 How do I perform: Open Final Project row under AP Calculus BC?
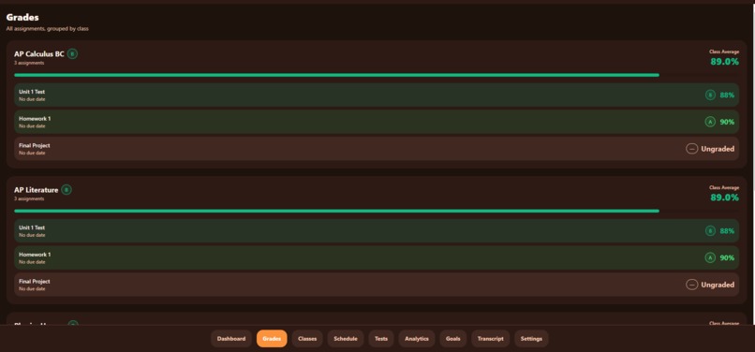pyautogui.click(x=377, y=149)
